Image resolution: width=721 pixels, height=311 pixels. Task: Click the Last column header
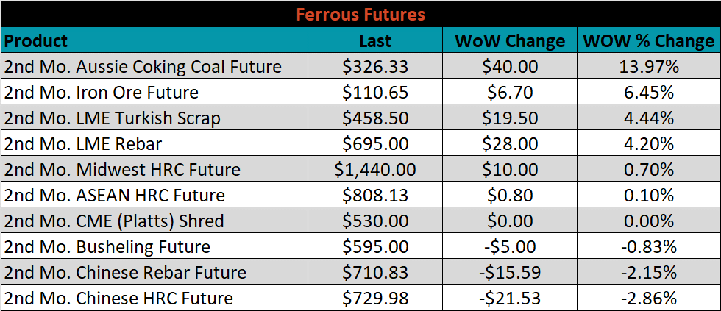pos(375,40)
